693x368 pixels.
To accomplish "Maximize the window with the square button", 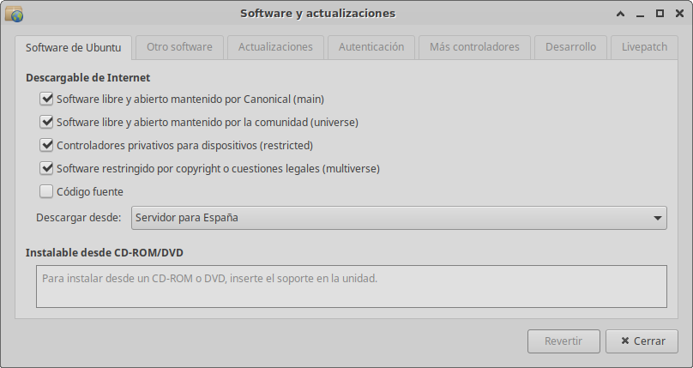I will coord(660,14).
